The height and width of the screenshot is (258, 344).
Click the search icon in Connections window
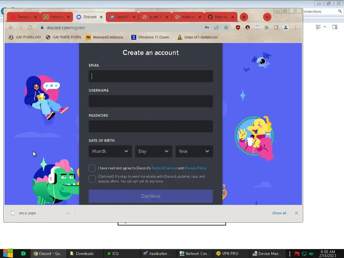coord(340,11)
